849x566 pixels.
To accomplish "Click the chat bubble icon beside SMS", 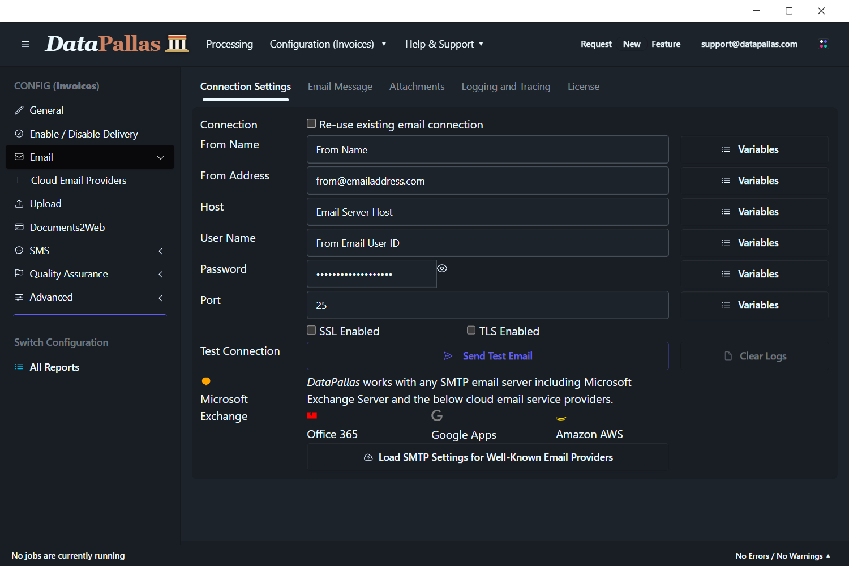I will coord(19,250).
